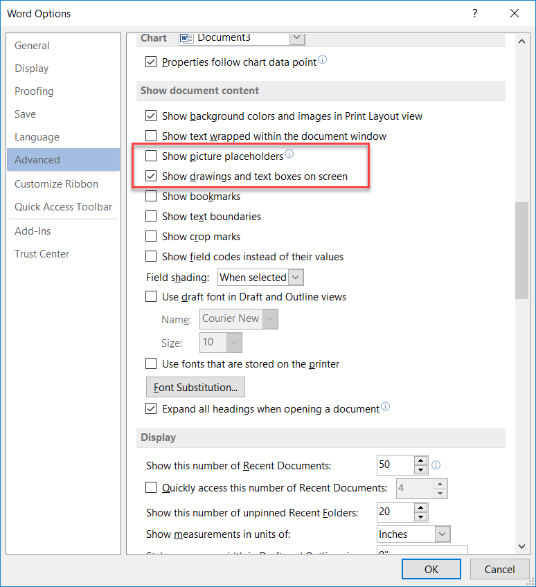Click the scroll down arrow
This screenshot has width=536, height=587.
point(521,546)
